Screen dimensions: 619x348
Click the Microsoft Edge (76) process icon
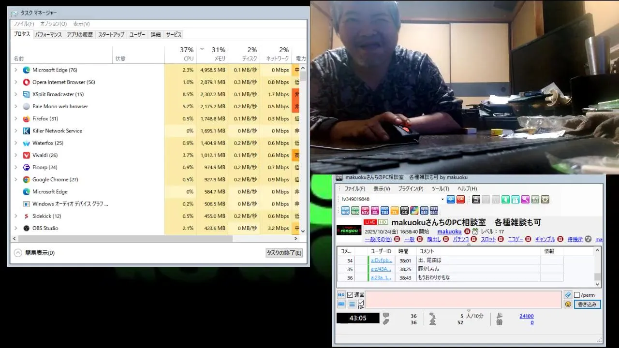click(26, 70)
